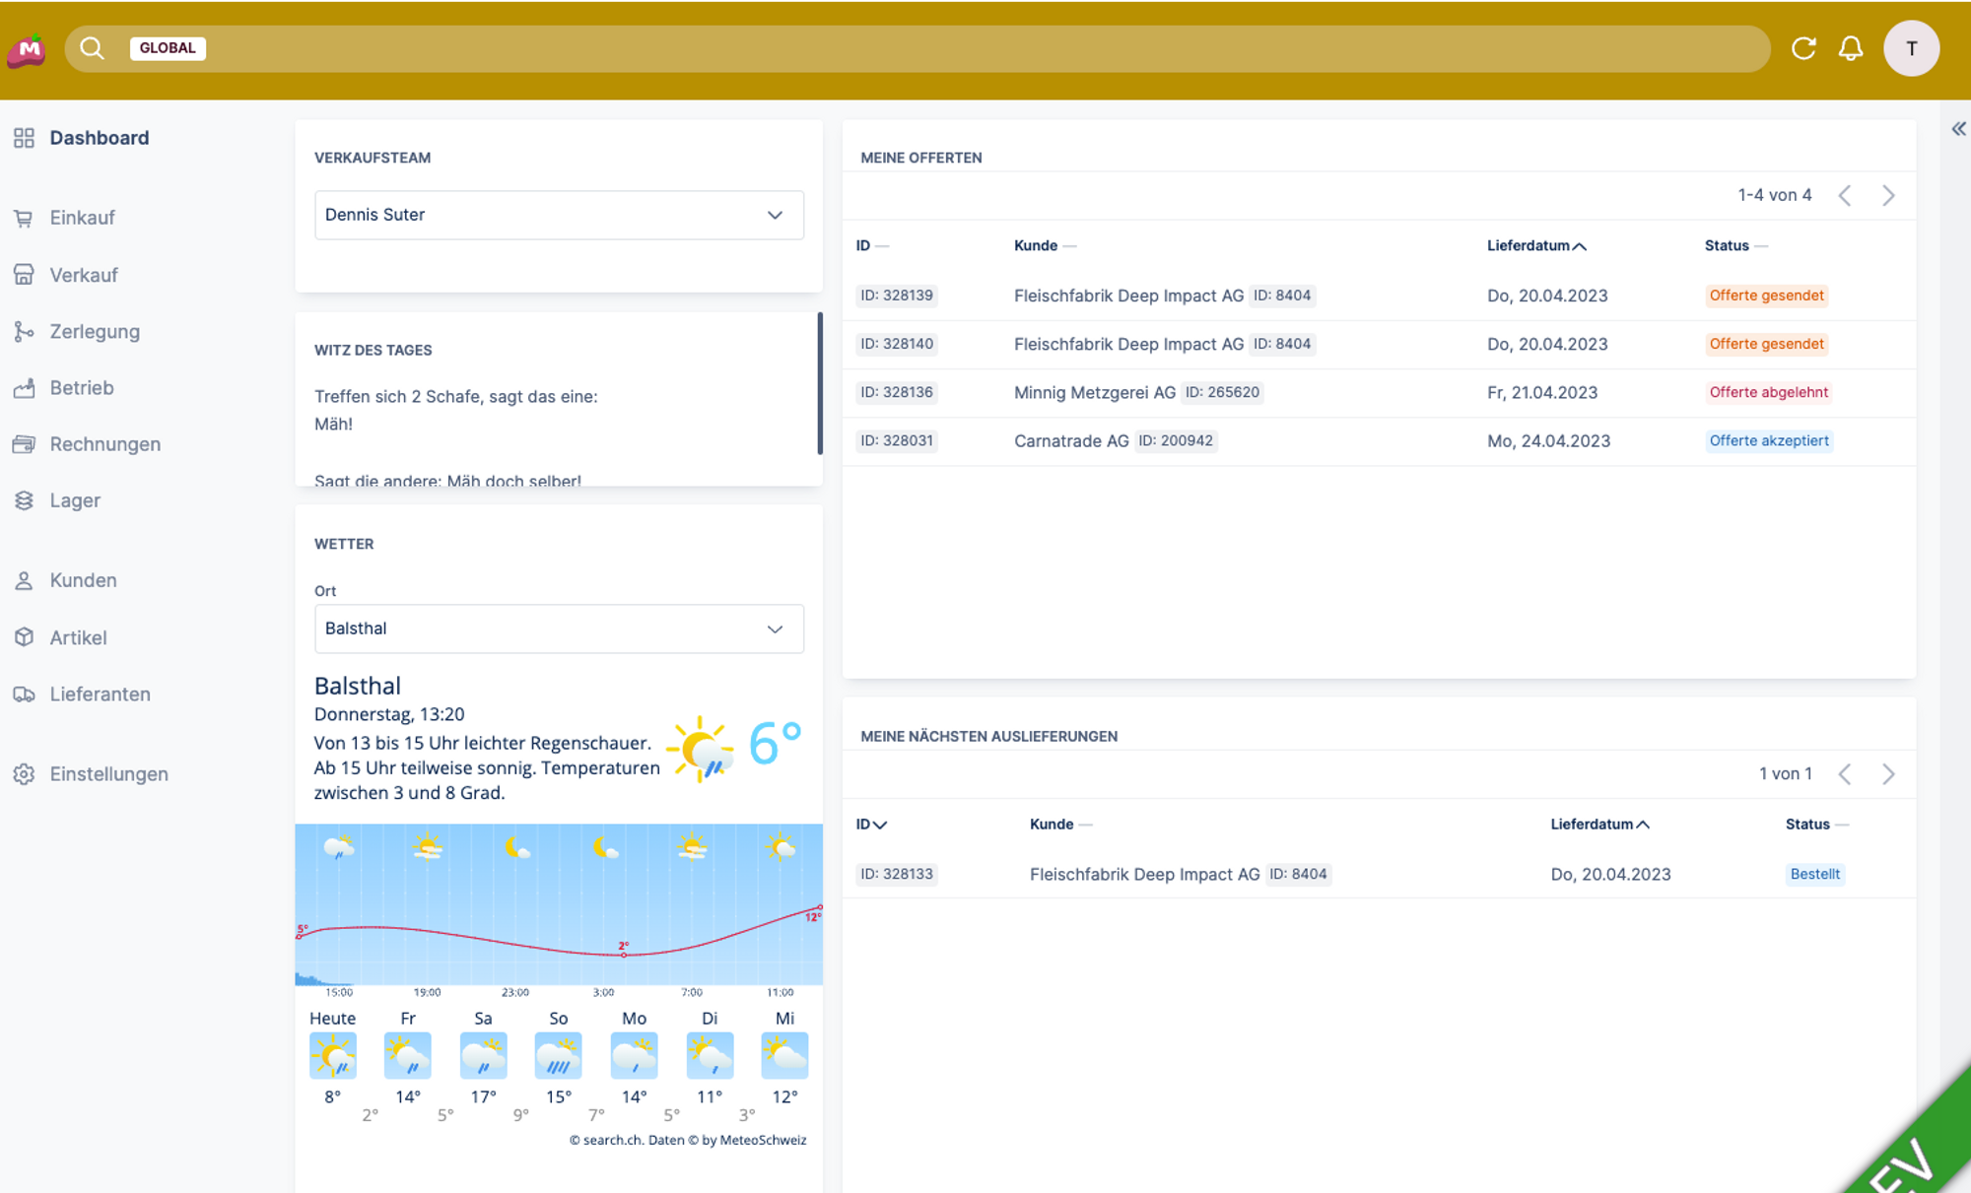Go to previous Auslieferungen page arrow

(1845, 774)
